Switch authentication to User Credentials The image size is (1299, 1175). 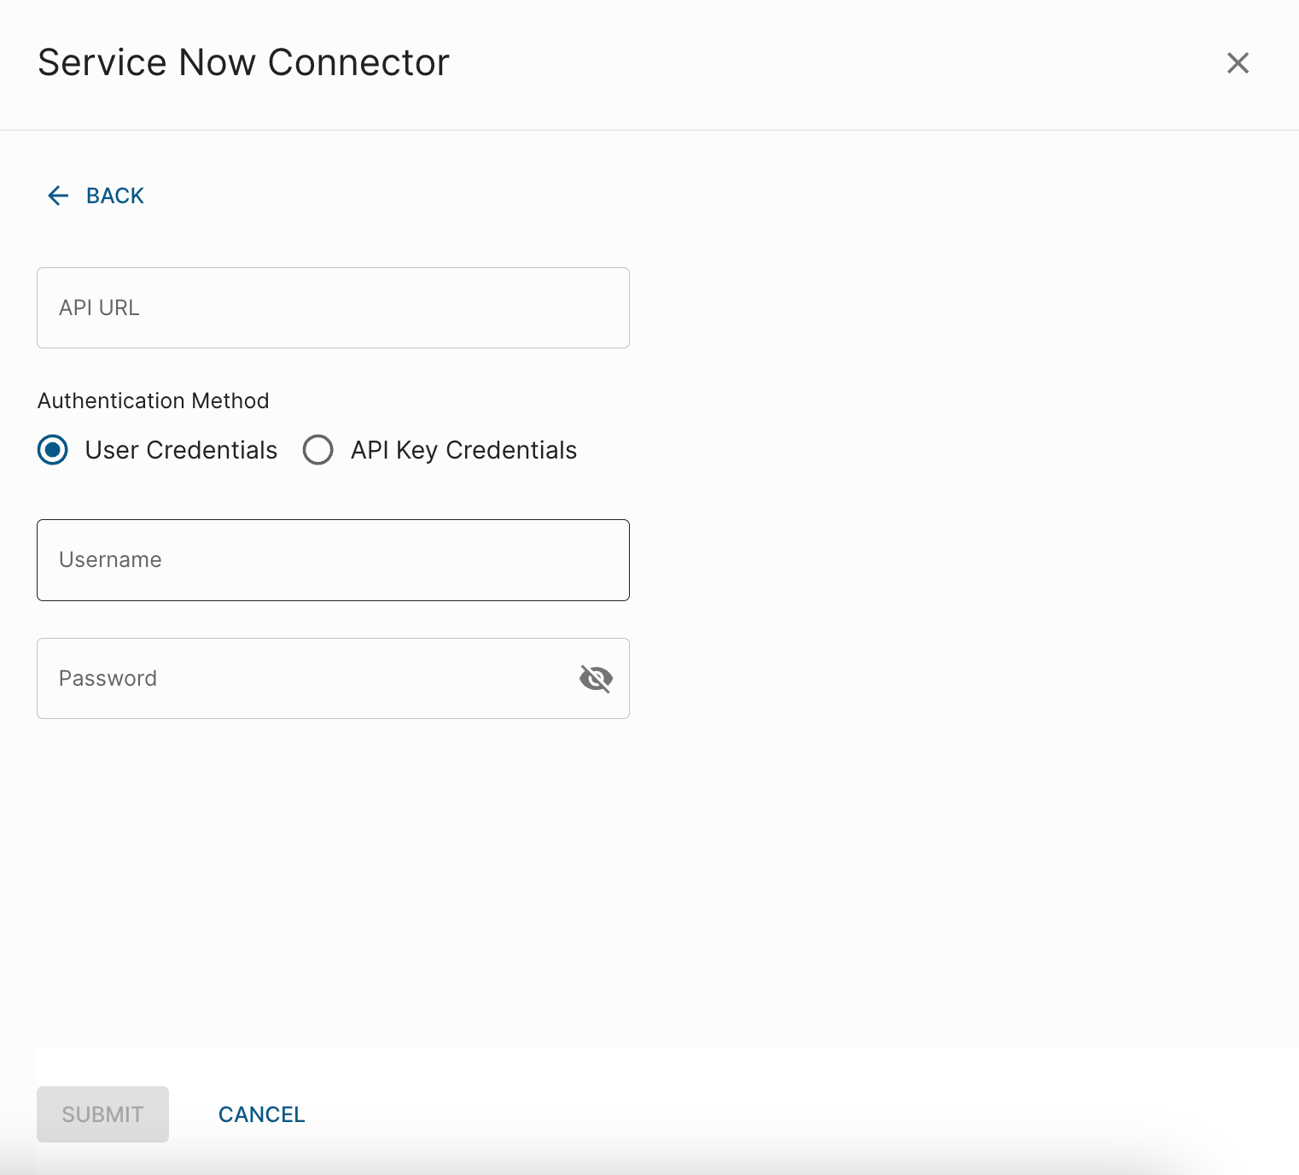click(x=52, y=450)
